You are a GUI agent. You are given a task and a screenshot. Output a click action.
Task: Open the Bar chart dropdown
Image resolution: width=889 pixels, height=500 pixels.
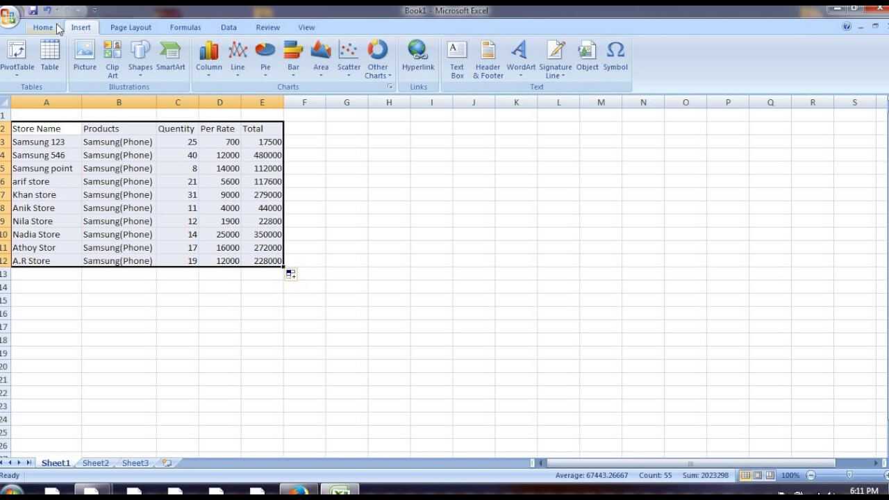[293, 58]
